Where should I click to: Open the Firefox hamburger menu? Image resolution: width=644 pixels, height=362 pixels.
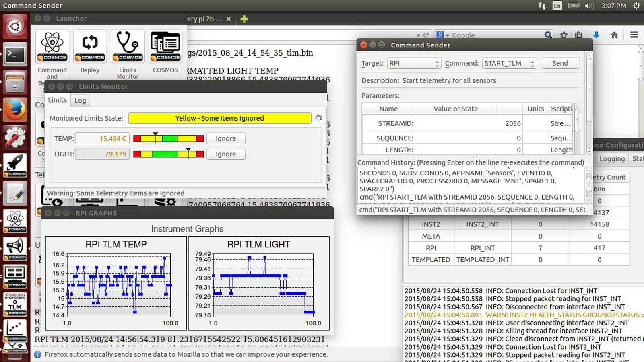pos(634,35)
